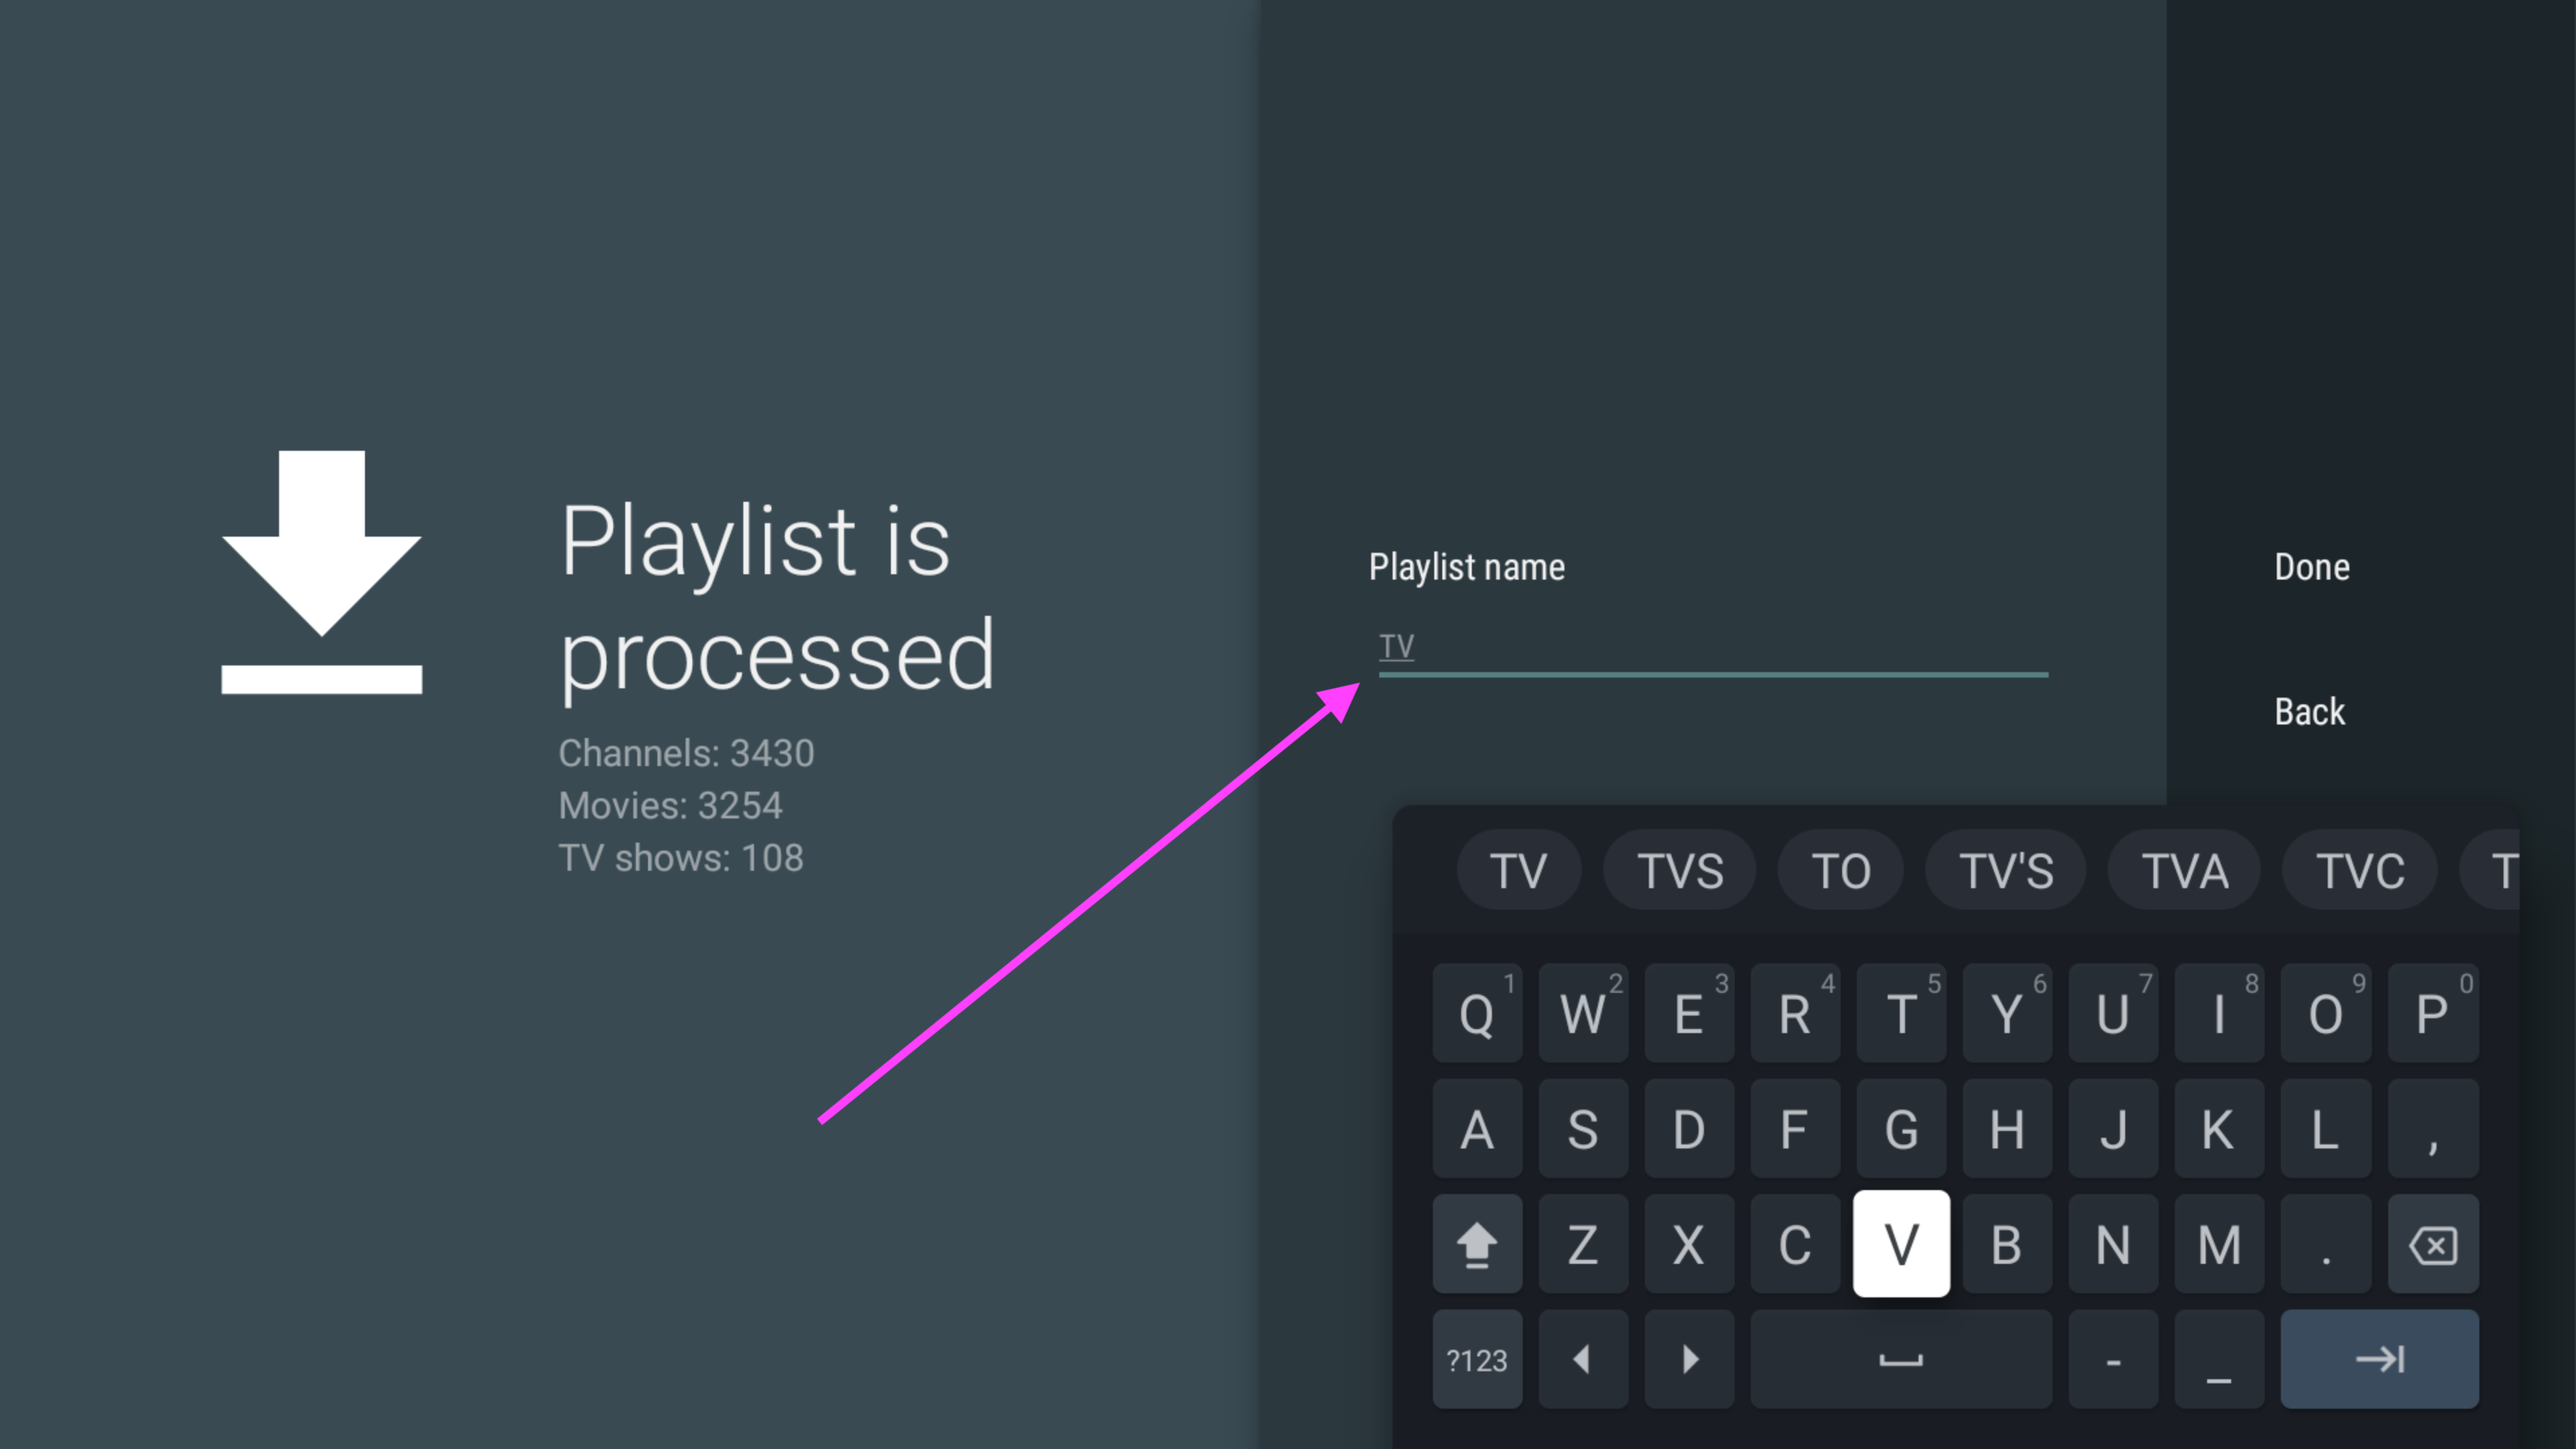Screen dimensions: 2576x1449
Task: Select the Done option
Action: click(2311, 567)
